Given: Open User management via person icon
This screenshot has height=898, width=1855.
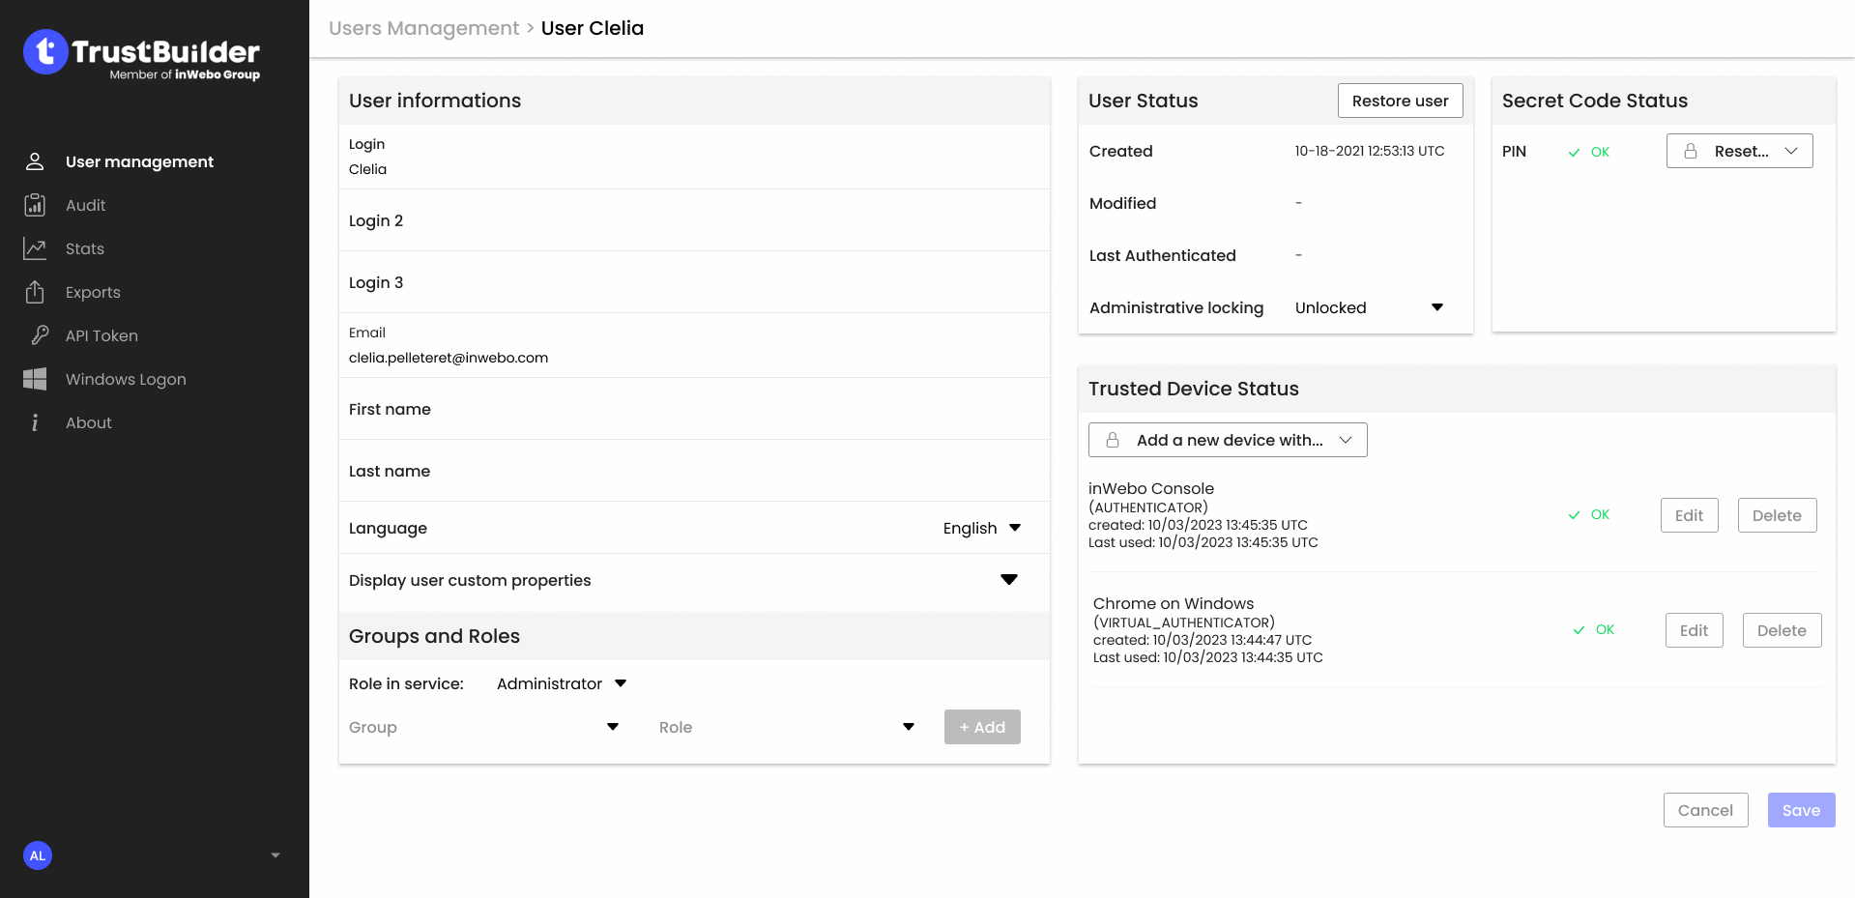Looking at the screenshot, I should 35,161.
